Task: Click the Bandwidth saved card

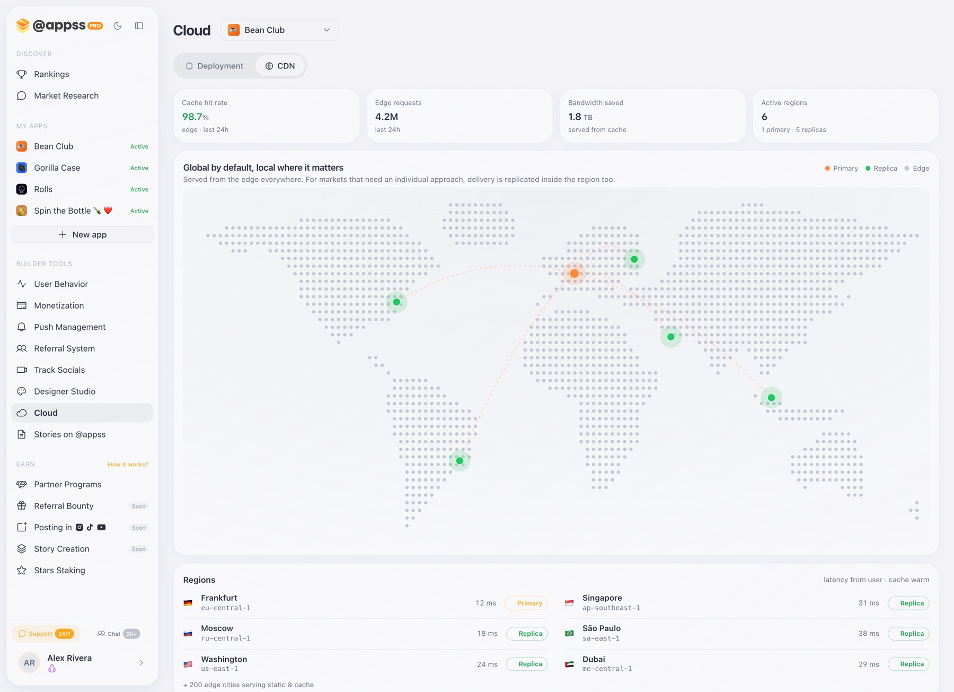Action: tap(652, 116)
